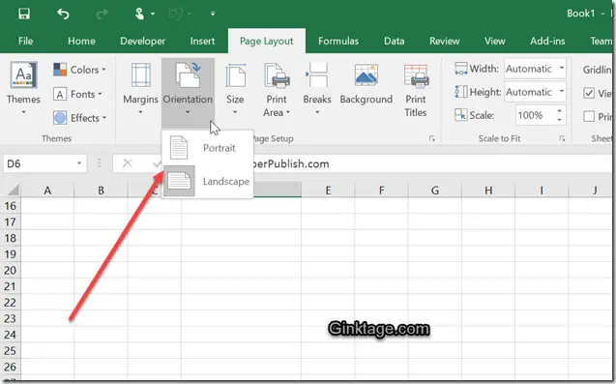Screen dimensions: 616x384
Task: Click the Width scale icon
Action: (x=461, y=69)
